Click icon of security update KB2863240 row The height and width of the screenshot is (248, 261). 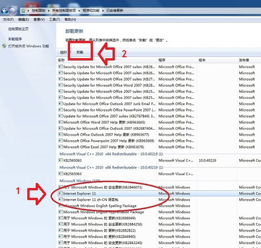pyautogui.click(x=61, y=242)
